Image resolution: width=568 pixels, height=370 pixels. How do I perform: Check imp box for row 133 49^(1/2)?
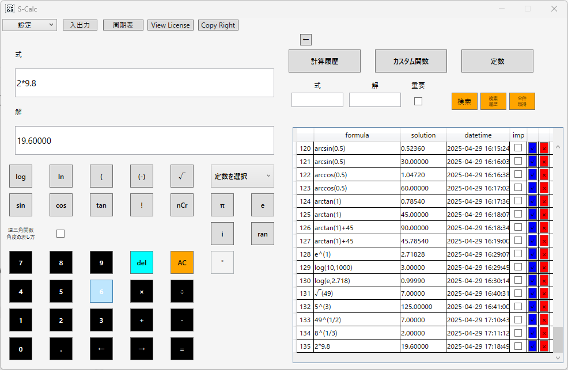pyautogui.click(x=518, y=319)
